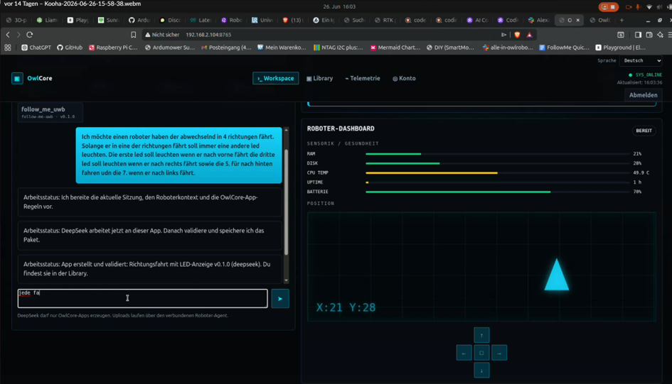
Task: Open the Telemetrie tab
Action: click(x=363, y=78)
